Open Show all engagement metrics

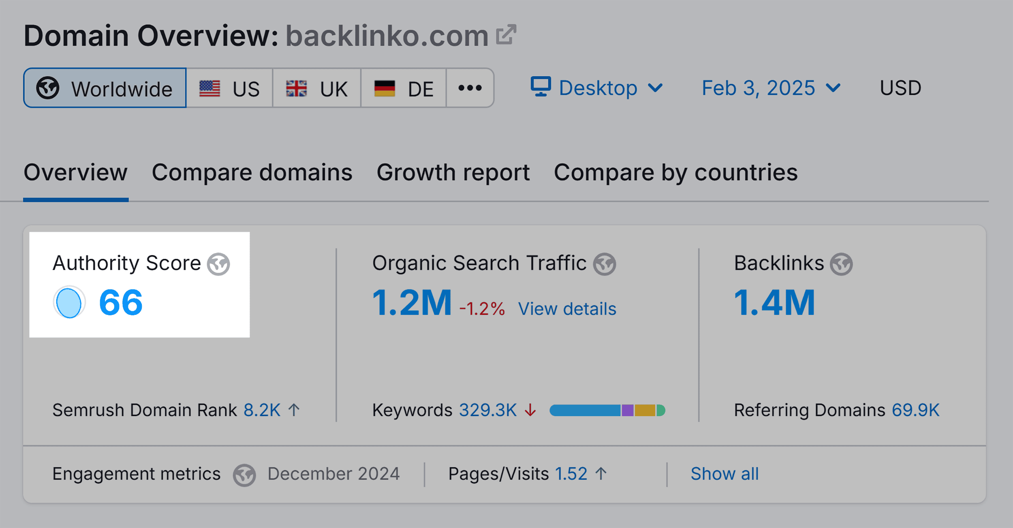724,473
